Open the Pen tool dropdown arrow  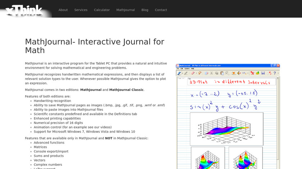click(x=183, y=73)
